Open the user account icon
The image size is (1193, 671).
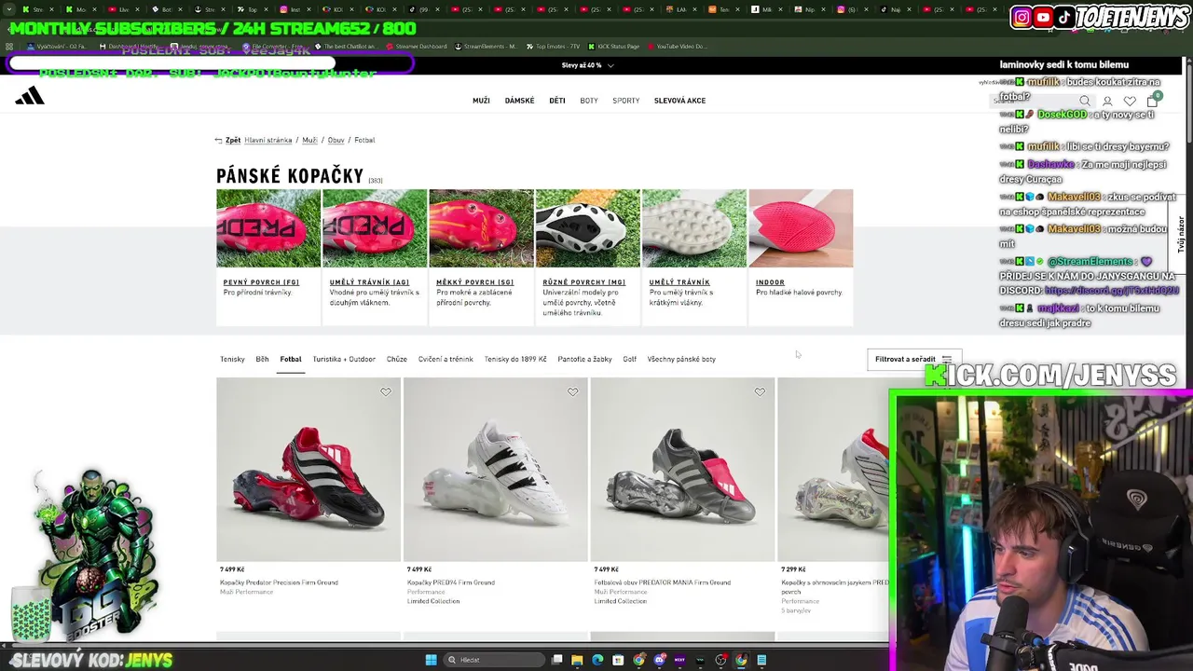(1107, 101)
